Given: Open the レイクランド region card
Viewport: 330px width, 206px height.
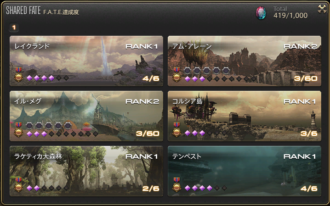Looking at the screenshot, I should tap(86, 61).
